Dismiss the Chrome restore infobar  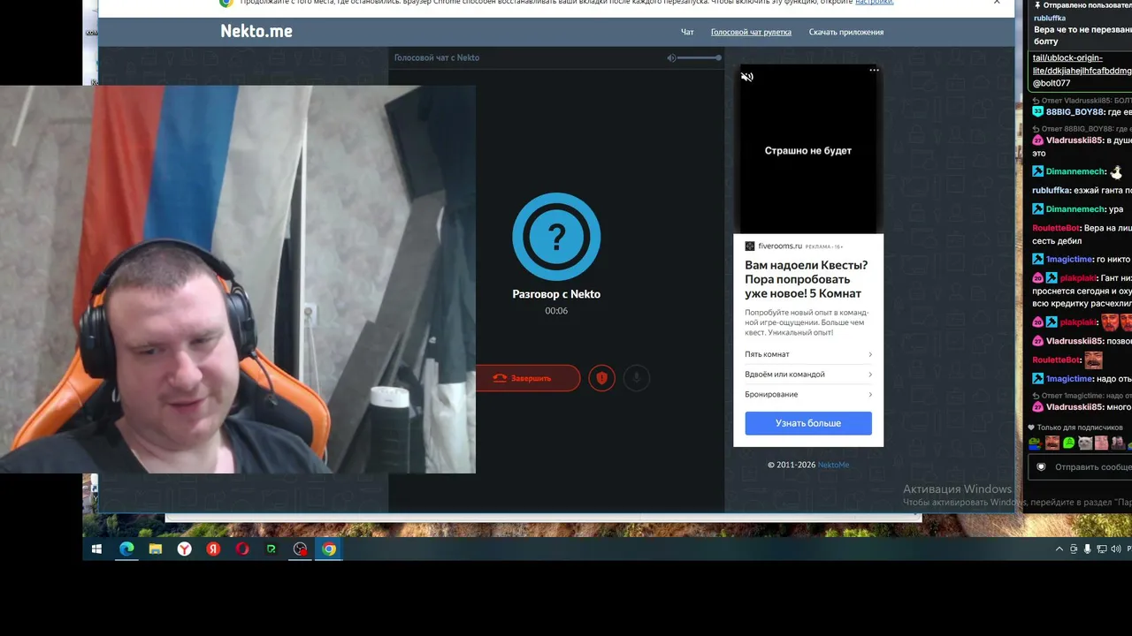997,3
